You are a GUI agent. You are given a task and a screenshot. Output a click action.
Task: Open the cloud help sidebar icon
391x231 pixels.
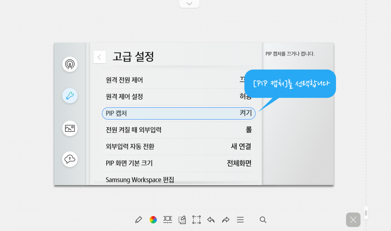(70, 159)
